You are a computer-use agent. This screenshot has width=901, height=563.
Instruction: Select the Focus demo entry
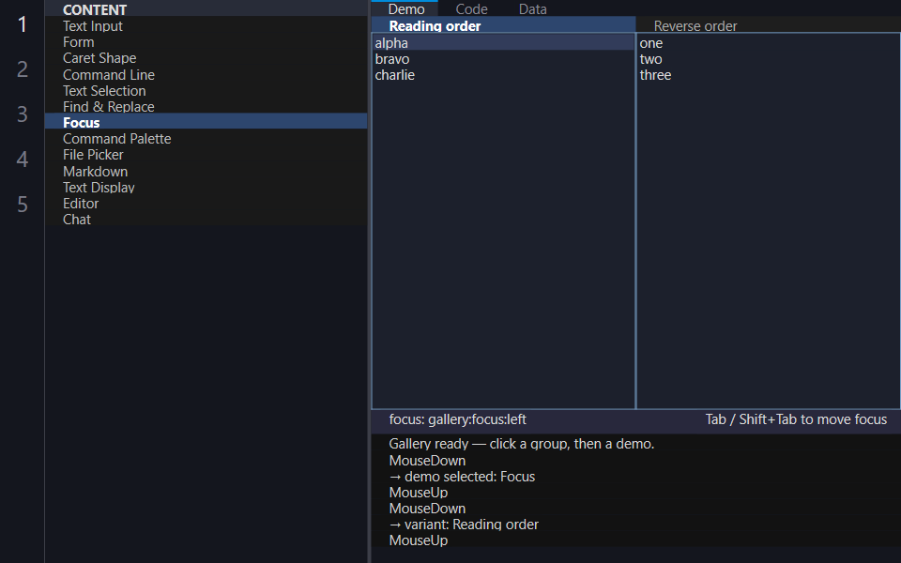point(206,122)
